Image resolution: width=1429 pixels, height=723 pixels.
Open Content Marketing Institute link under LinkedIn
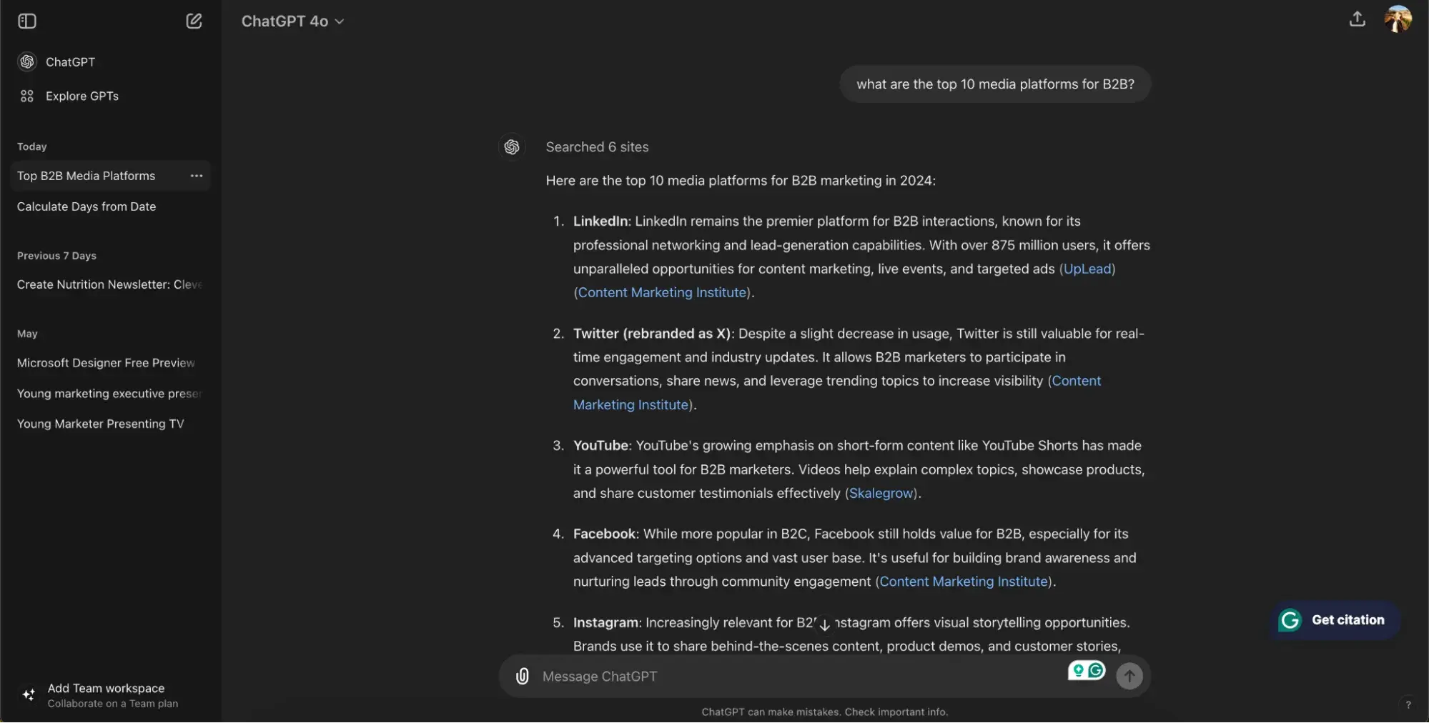[x=662, y=293]
